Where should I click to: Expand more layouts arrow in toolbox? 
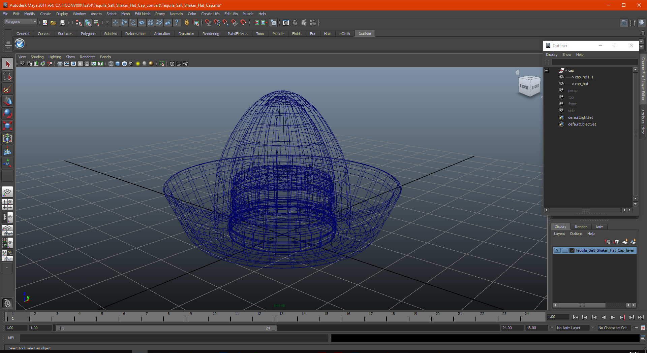(x=7, y=268)
